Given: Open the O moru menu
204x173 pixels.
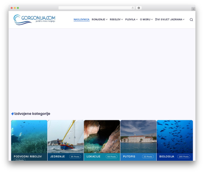Looking at the screenshot, I should click(x=145, y=20).
